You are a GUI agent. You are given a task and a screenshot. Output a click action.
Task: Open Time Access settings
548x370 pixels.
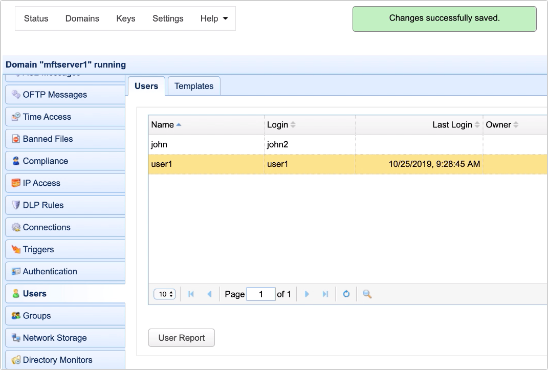46,117
